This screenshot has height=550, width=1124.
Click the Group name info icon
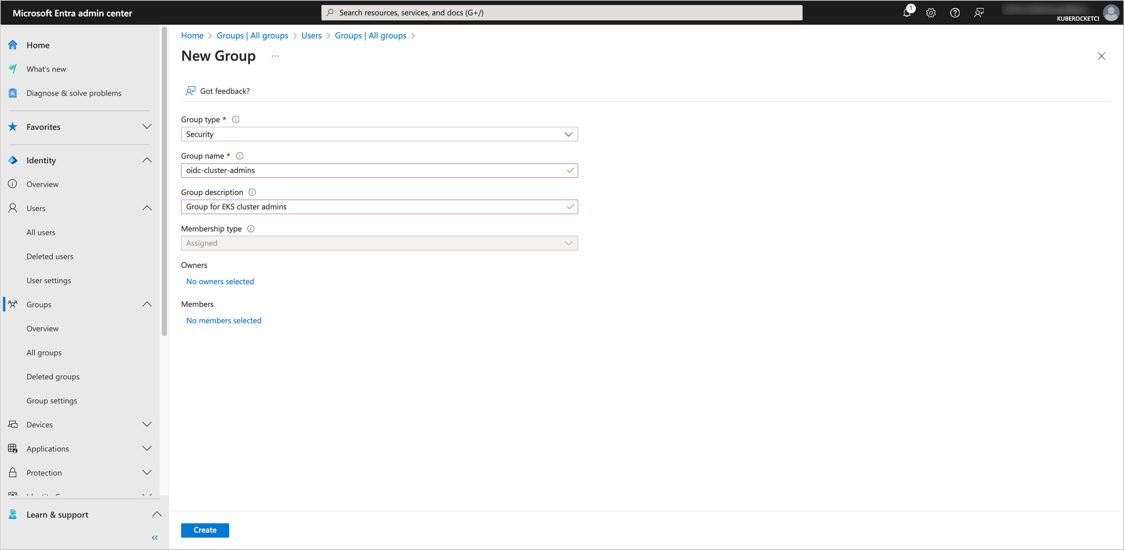click(x=240, y=156)
